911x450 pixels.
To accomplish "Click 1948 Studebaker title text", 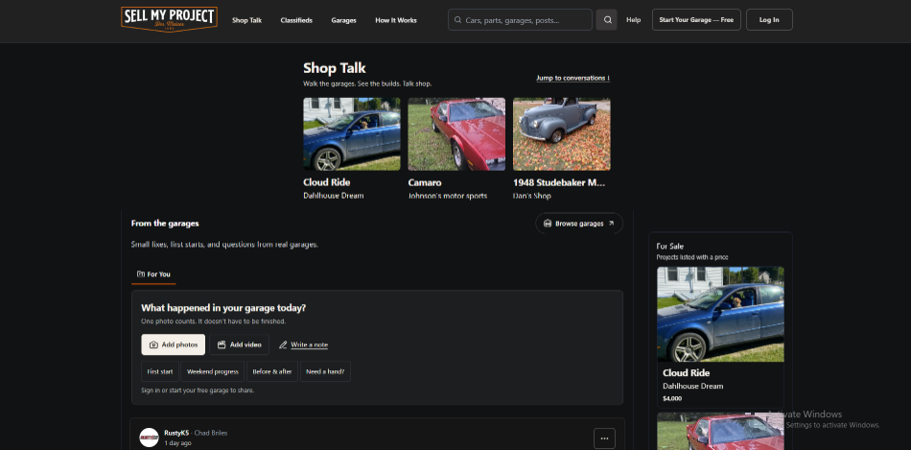I will 559,182.
